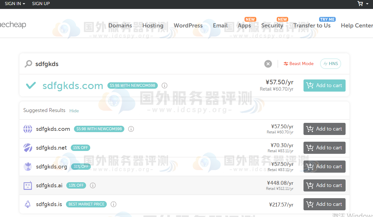Open the Domains menu
The image size is (373, 217).
(x=120, y=26)
